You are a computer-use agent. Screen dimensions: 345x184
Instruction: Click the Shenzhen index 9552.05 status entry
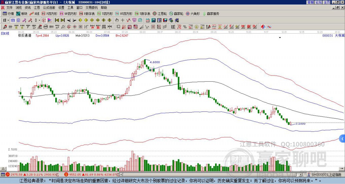pyautogui.click(x=92, y=175)
